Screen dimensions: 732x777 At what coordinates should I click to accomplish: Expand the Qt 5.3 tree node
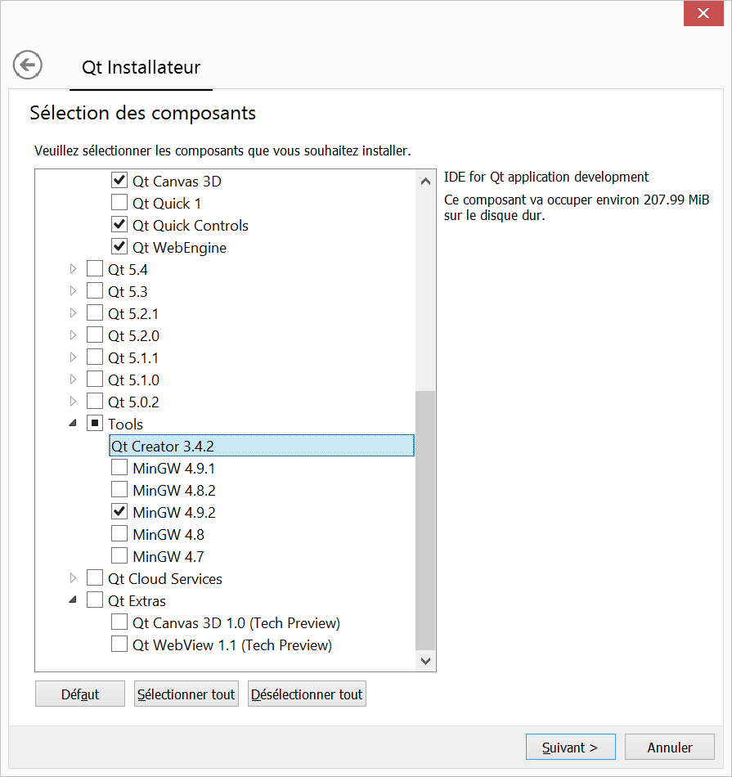click(x=74, y=291)
